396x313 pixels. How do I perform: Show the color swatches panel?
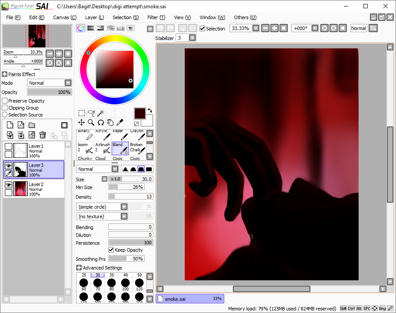[120, 28]
